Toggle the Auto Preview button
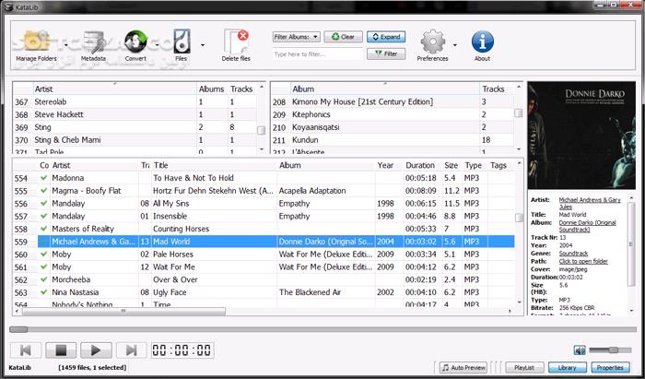Image resolution: width=645 pixels, height=379 pixels. (463, 368)
